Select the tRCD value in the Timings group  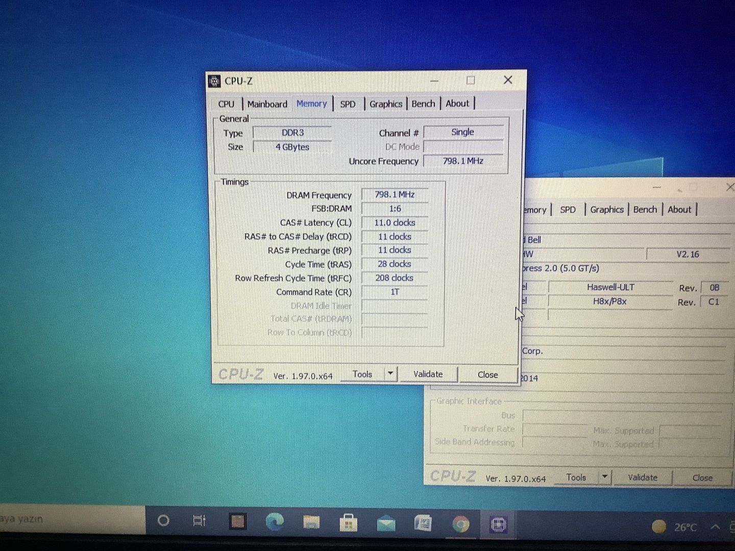point(395,237)
